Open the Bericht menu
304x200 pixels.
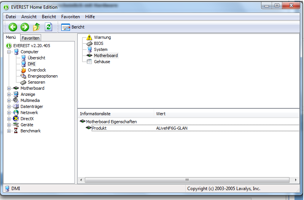pos(49,17)
